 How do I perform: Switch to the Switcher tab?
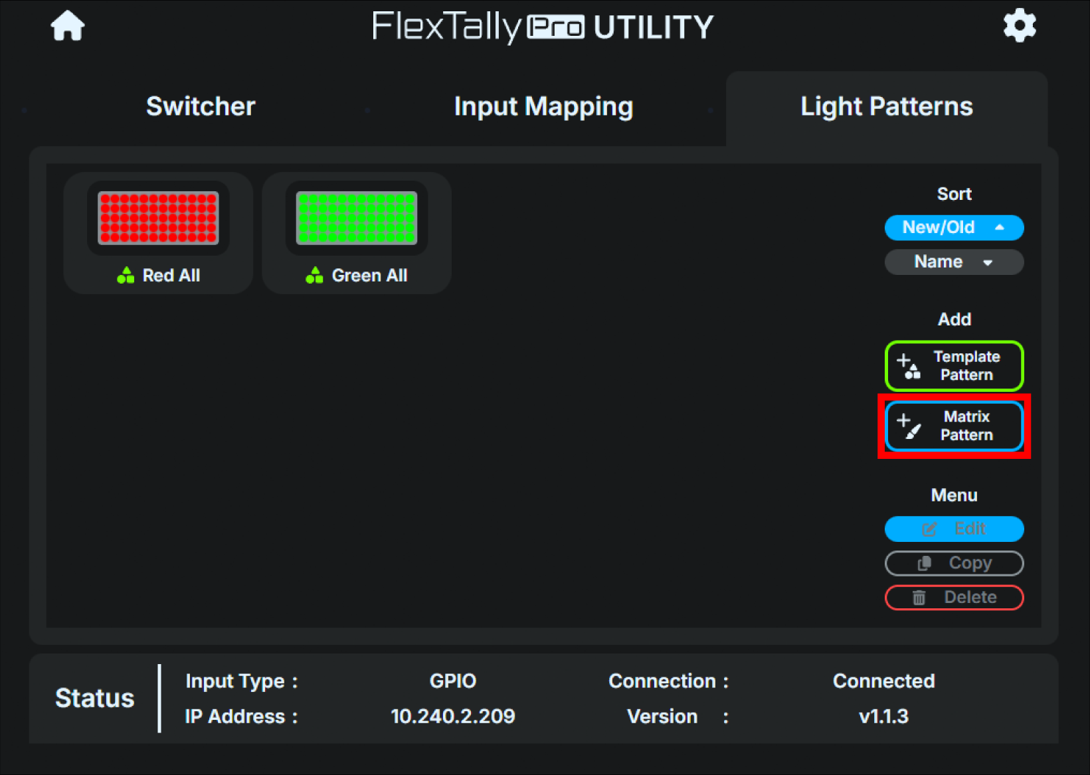point(201,106)
